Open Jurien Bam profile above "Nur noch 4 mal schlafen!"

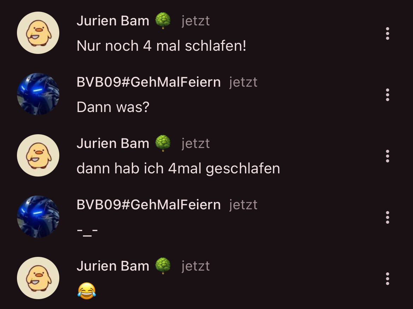(113, 21)
